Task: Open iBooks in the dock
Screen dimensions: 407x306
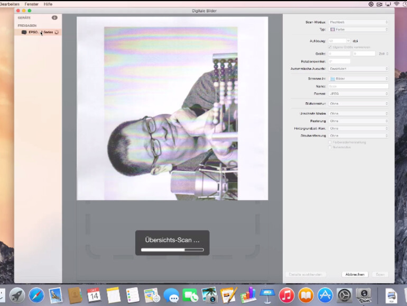Action: tap(306, 295)
